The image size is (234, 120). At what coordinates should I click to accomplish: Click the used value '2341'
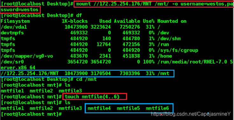tap(105, 56)
